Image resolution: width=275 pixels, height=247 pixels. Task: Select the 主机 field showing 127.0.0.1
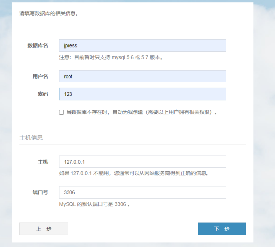click(x=142, y=162)
